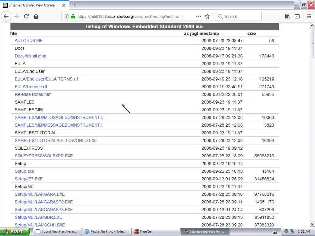This screenshot has height=236, width=315.
Task: Click the network tray icon beside clock
Action: (x=292, y=231)
